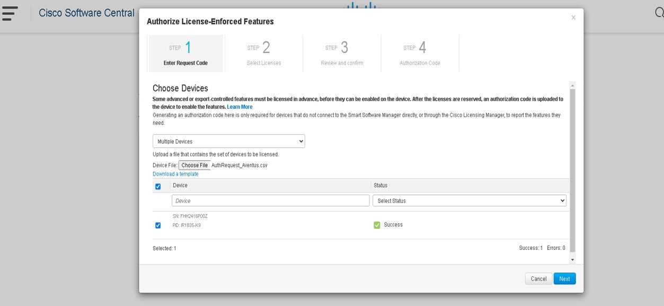
Task: Click the Next button
Action: coord(564,278)
